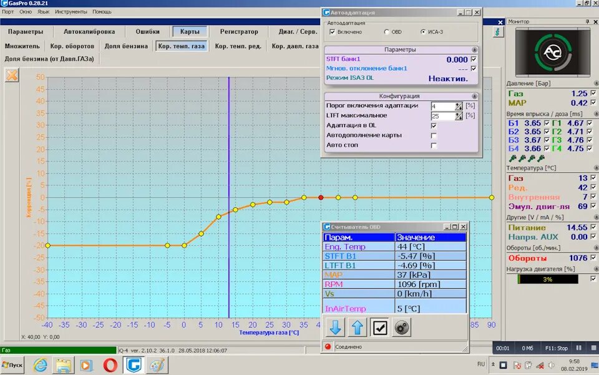Collapse the Время впрыска / доза section
The height and width of the screenshot is (375, 599).
[596, 114]
